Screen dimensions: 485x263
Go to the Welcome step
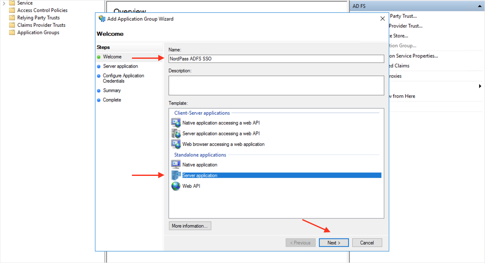click(112, 57)
